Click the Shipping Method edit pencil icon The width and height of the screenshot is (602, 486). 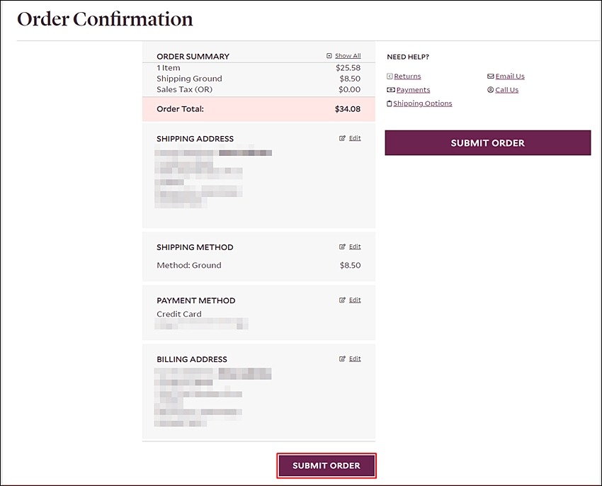pos(342,247)
